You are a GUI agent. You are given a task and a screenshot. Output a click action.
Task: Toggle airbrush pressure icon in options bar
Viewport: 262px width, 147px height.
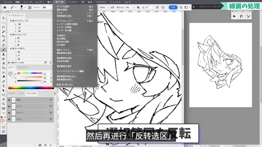pos(112,8)
